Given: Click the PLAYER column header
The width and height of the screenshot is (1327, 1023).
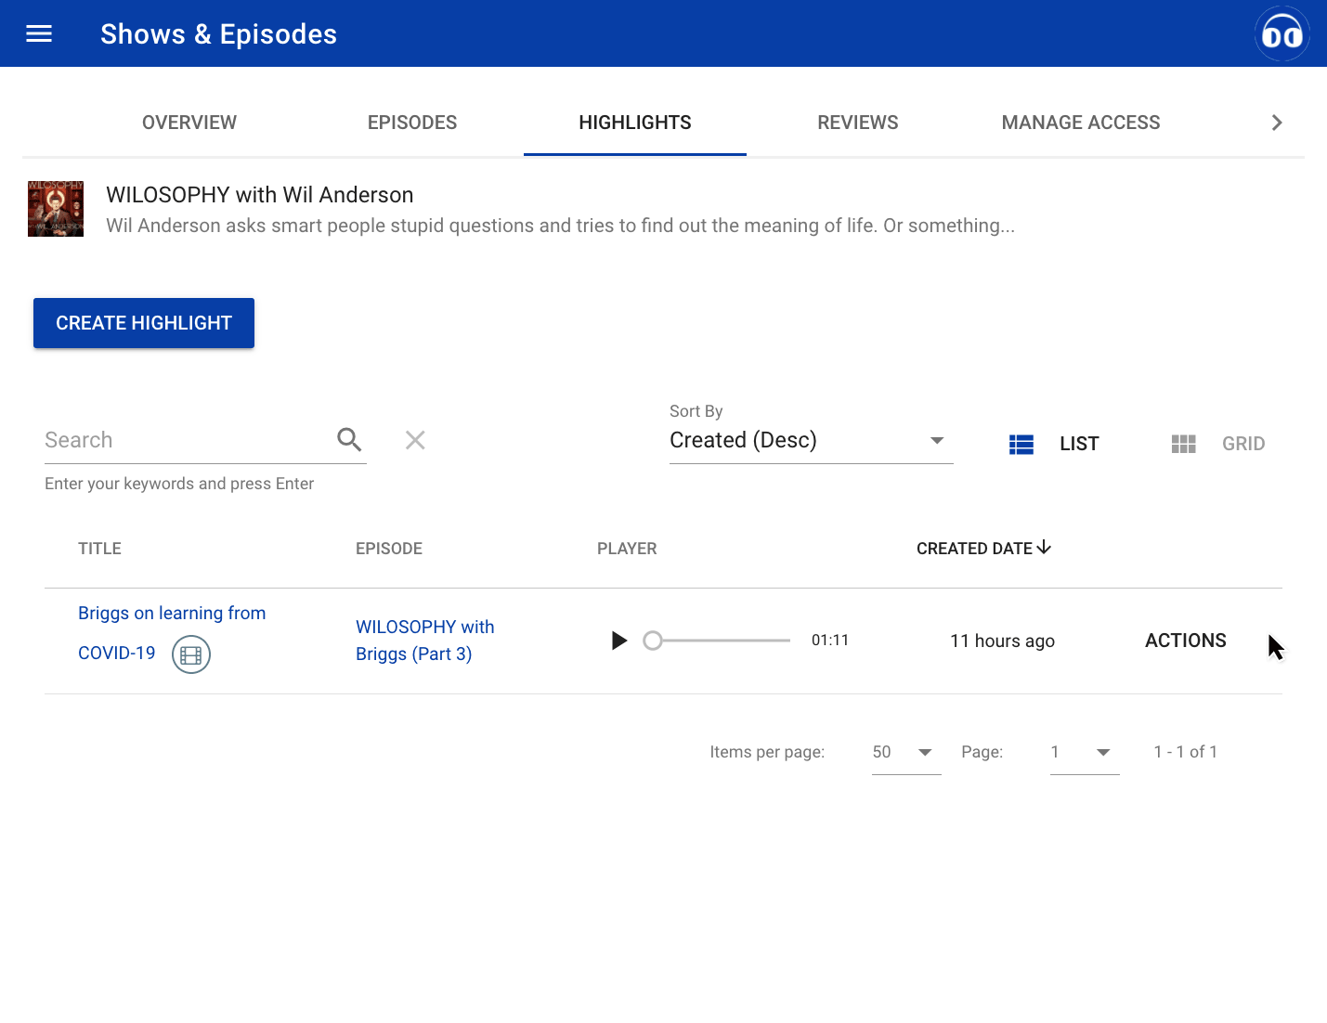Looking at the screenshot, I should 627,549.
